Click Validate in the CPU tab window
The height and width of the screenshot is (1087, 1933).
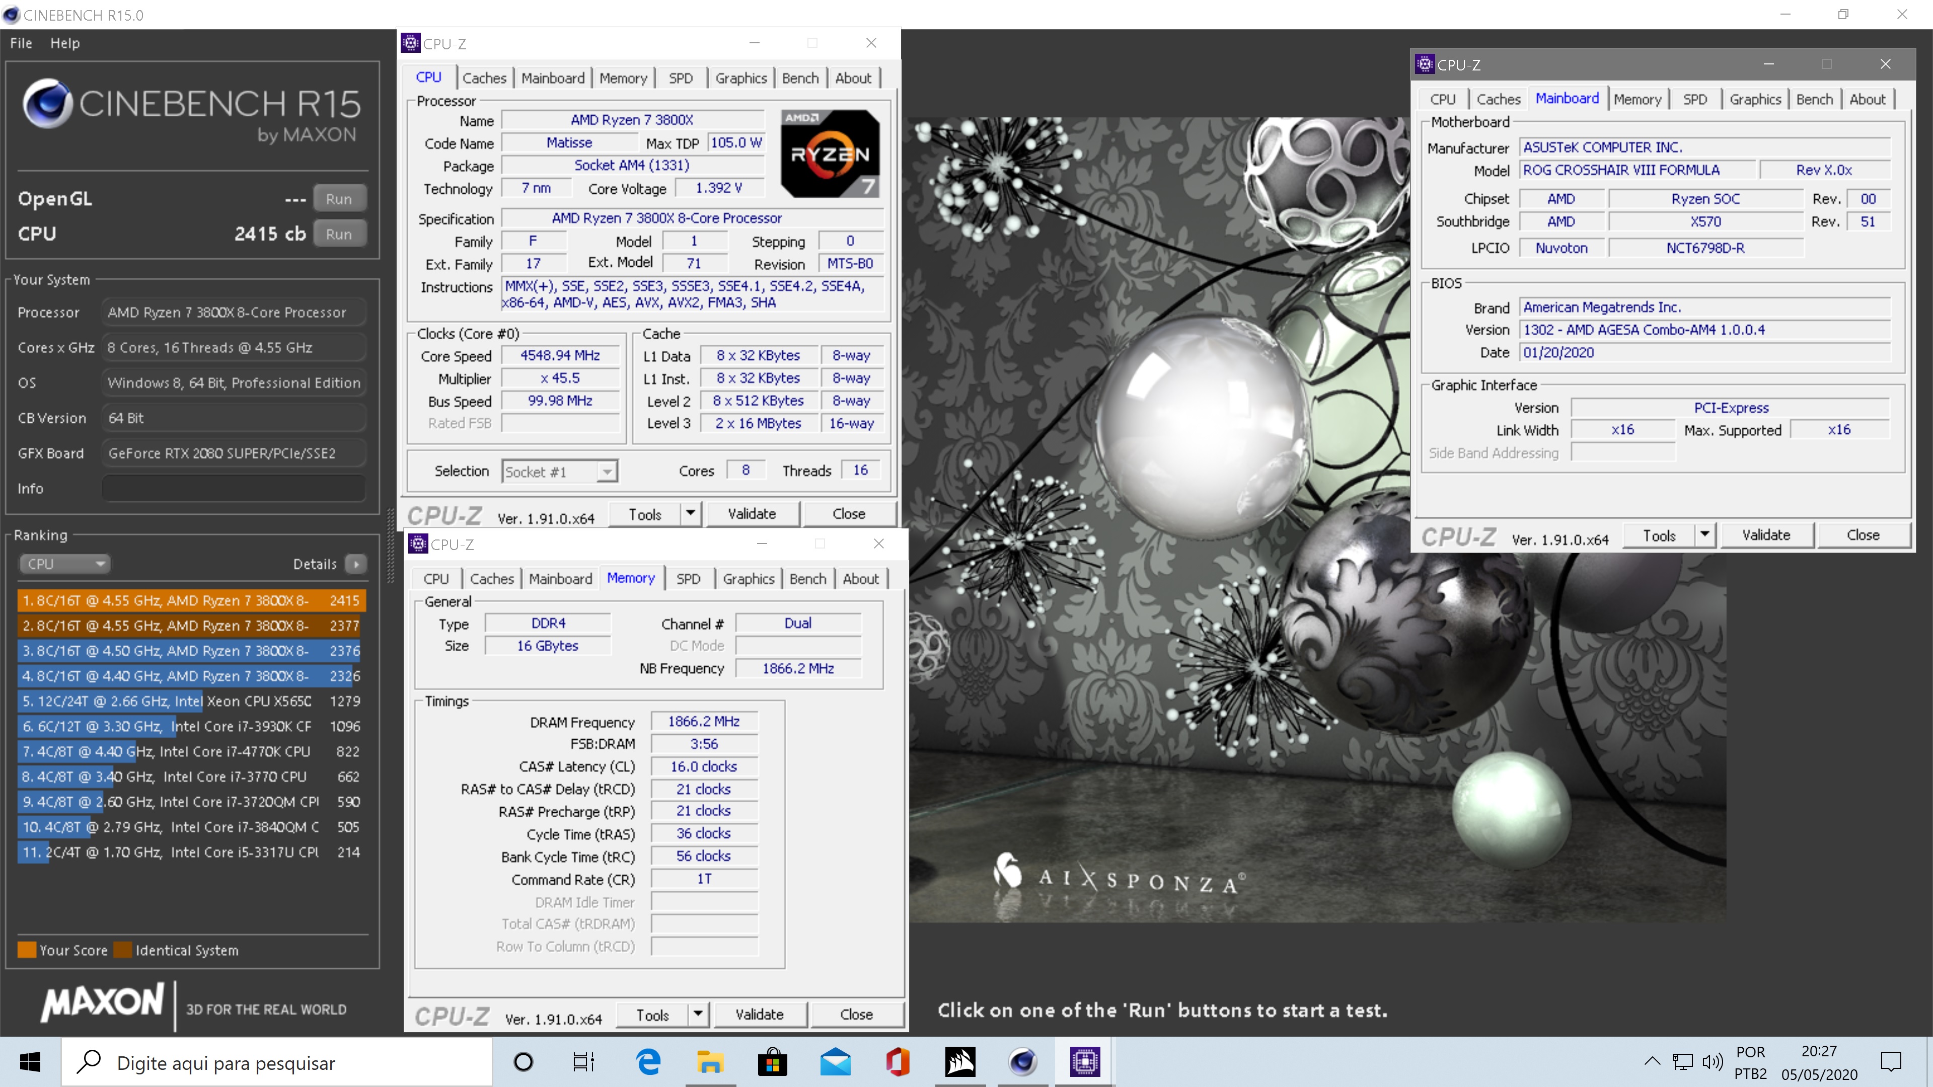[752, 514]
